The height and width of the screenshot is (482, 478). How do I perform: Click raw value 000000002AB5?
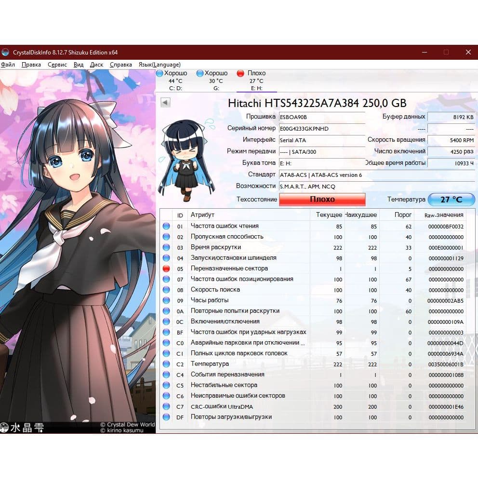(x=445, y=301)
